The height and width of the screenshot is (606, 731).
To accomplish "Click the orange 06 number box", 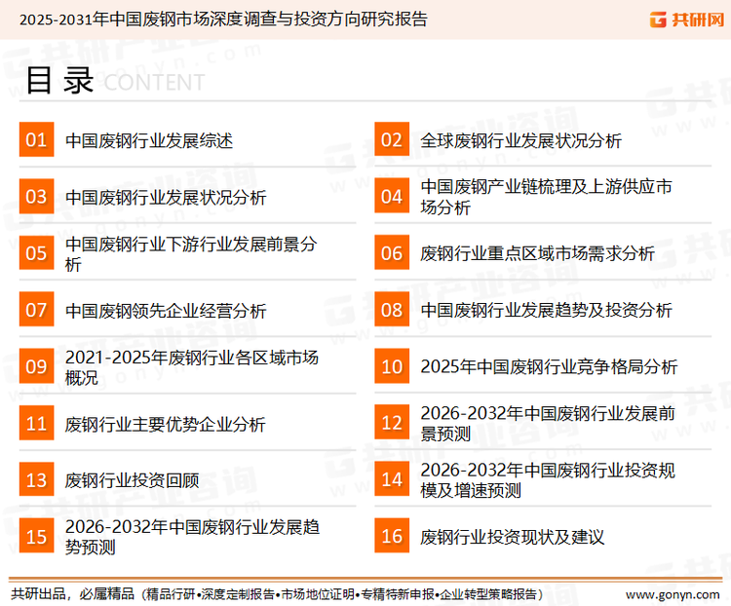I will pyautogui.click(x=392, y=252).
